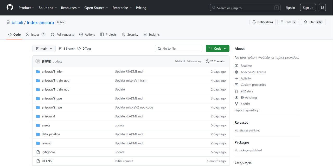Click the folder icon beside reward

pos(38,143)
